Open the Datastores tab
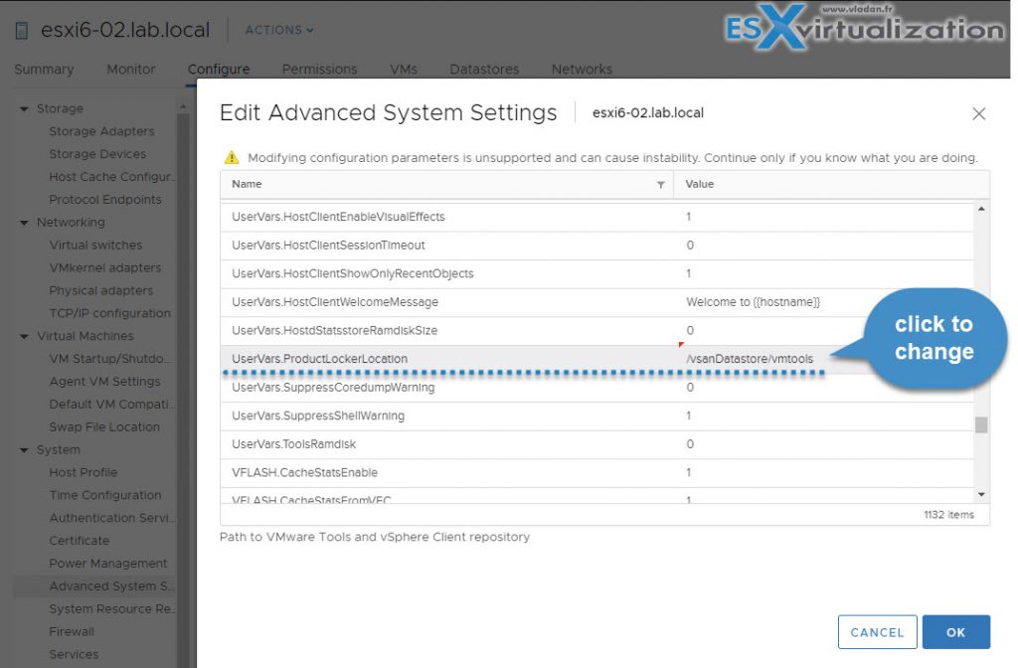 click(x=484, y=70)
